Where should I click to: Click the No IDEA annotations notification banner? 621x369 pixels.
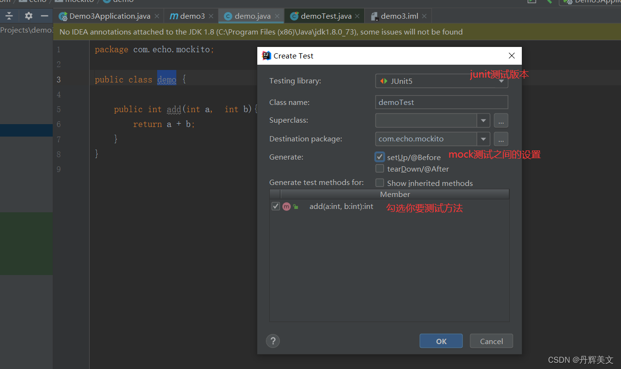337,32
